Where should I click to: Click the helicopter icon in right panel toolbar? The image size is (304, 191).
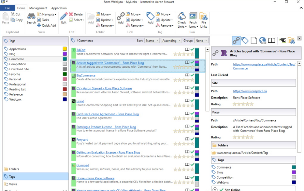[x=282, y=40]
